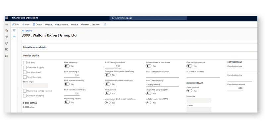This screenshot has width=265, height=132.
Task: Open Modules list icon in sidebar
Action: tap(7, 56)
